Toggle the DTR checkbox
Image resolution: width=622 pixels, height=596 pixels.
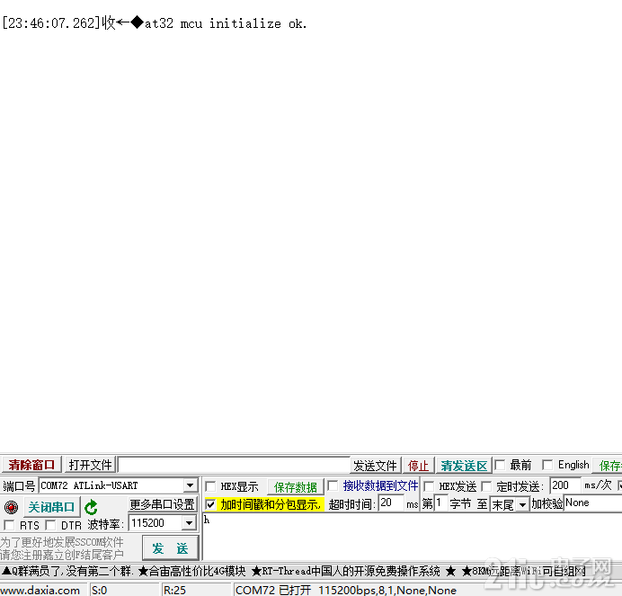click(50, 525)
